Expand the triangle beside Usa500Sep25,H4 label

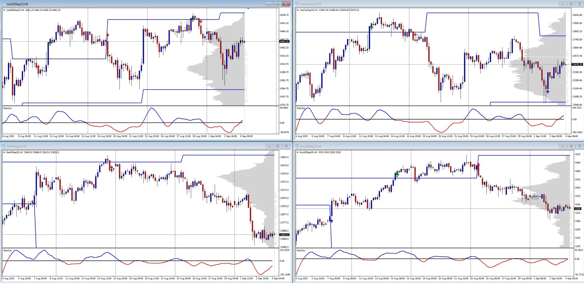(4, 10)
